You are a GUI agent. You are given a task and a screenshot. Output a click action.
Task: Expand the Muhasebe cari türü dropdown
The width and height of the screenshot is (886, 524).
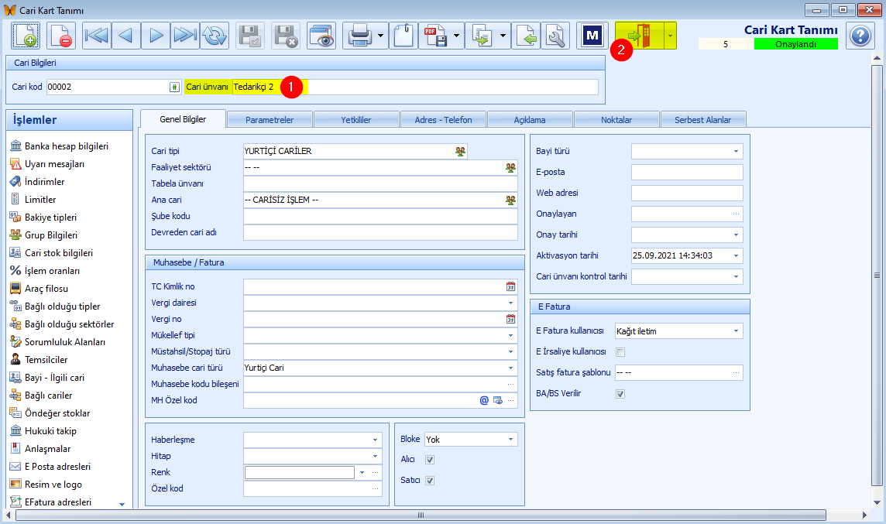tap(511, 368)
